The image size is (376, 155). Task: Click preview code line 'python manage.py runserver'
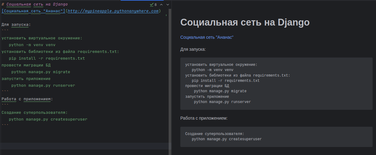(x=222, y=102)
